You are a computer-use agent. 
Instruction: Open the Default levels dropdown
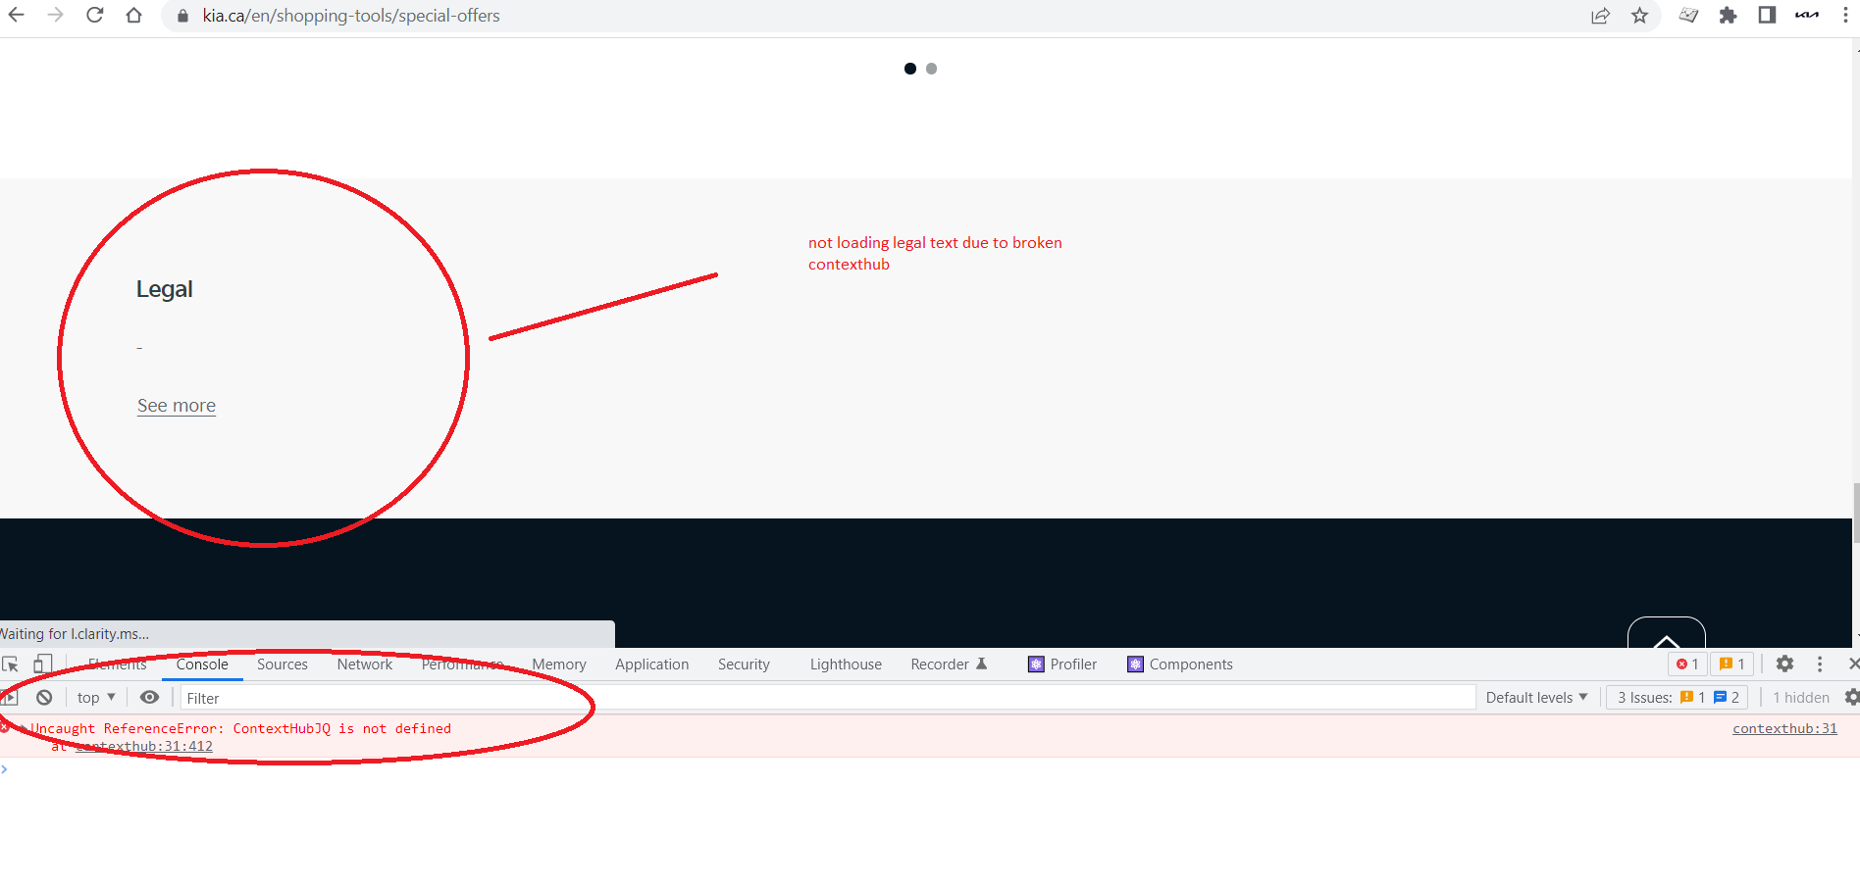(1535, 697)
